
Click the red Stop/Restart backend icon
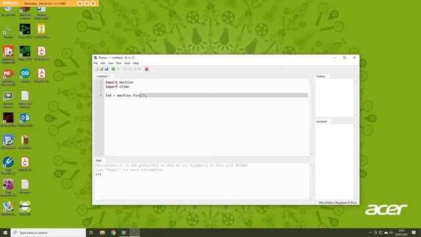(x=147, y=69)
